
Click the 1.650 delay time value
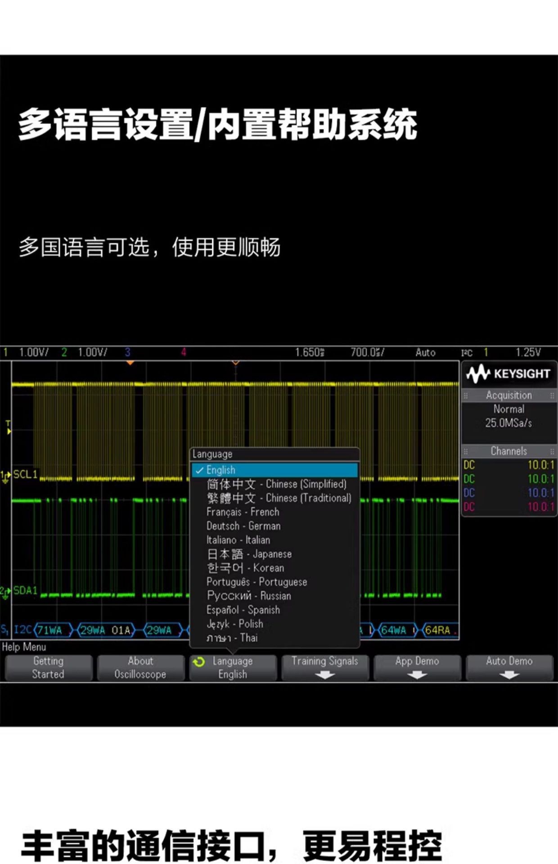(x=310, y=352)
